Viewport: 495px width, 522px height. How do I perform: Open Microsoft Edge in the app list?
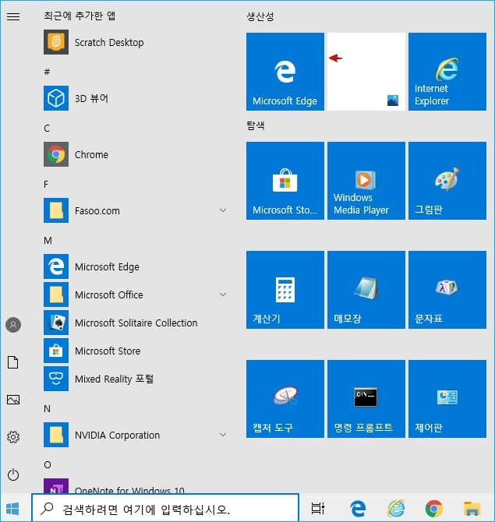click(x=136, y=266)
